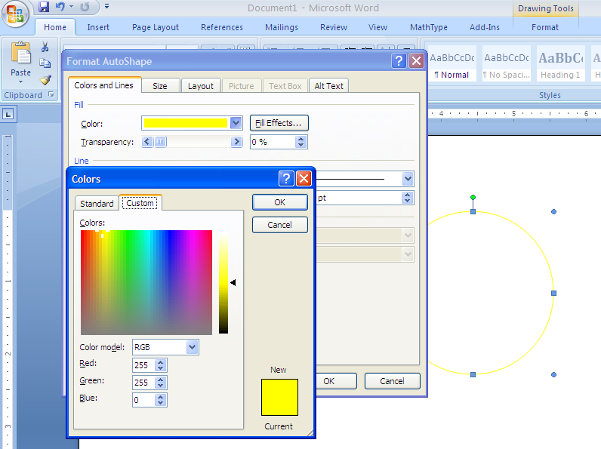Screen dimensions: 601x449
Task: Click the Colors dialog help icon
Action: (286, 179)
